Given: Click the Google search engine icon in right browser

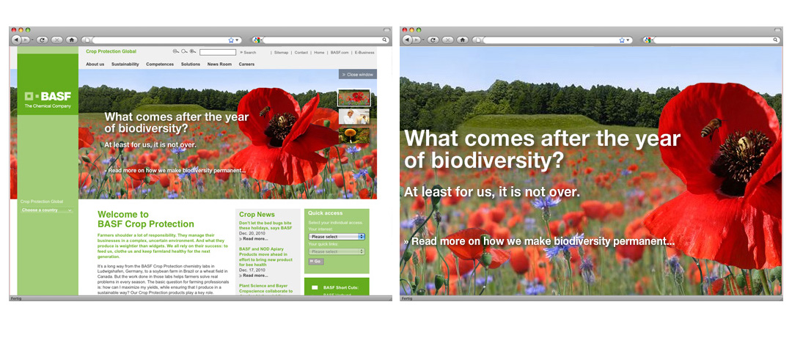Looking at the screenshot, I should [x=647, y=40].
